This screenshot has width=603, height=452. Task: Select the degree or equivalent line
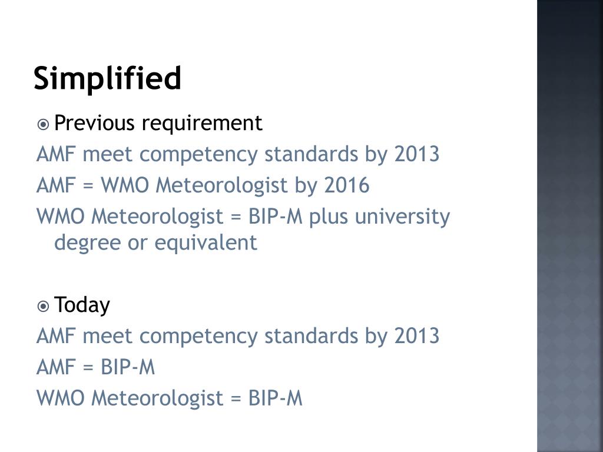point(155,242)
